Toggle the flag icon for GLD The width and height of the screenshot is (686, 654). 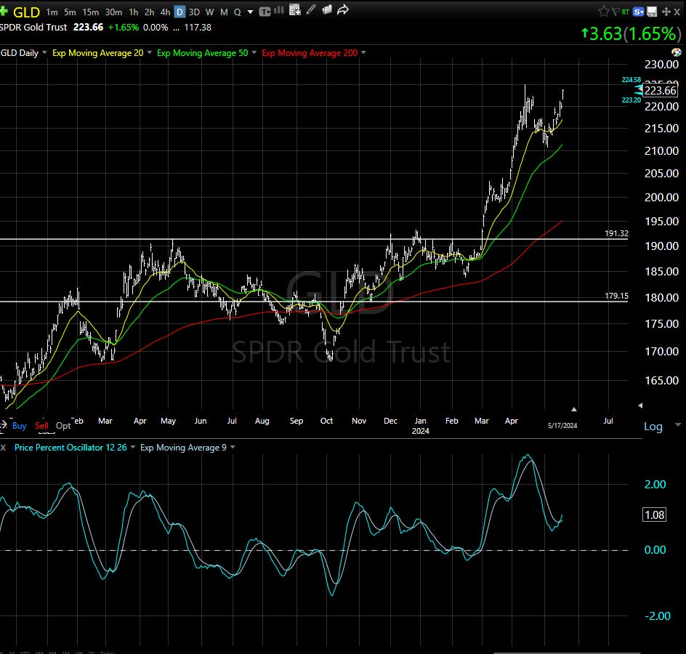pyautogui.click(x=616, y=12)
